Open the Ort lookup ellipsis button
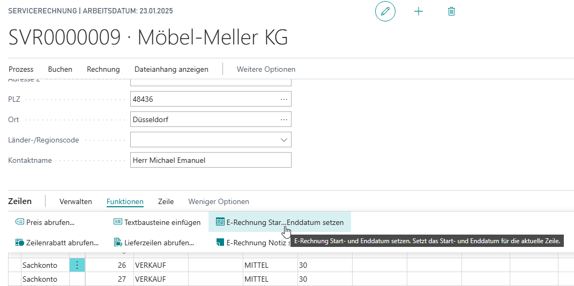 tap(284, 119)
